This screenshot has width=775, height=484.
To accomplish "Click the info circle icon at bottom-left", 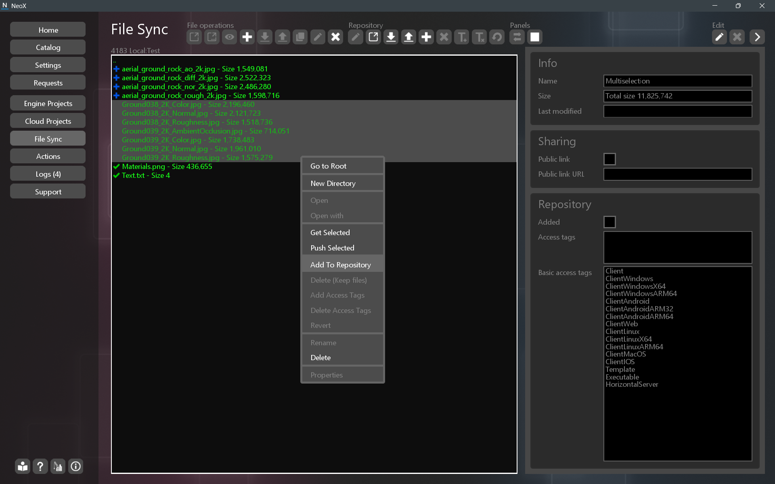I will coord(75,466).
